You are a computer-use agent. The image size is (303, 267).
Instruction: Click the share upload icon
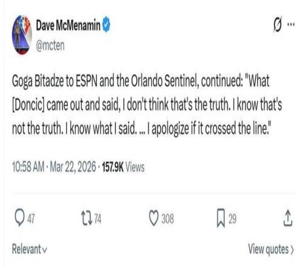[288, 218]
